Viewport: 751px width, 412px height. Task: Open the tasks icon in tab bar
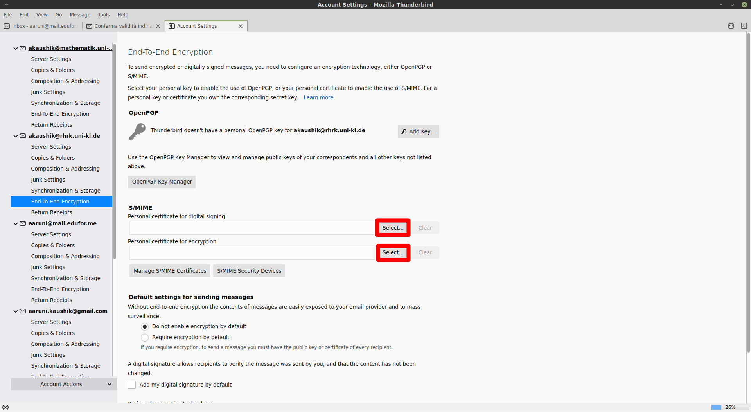[x=744, y=26]
